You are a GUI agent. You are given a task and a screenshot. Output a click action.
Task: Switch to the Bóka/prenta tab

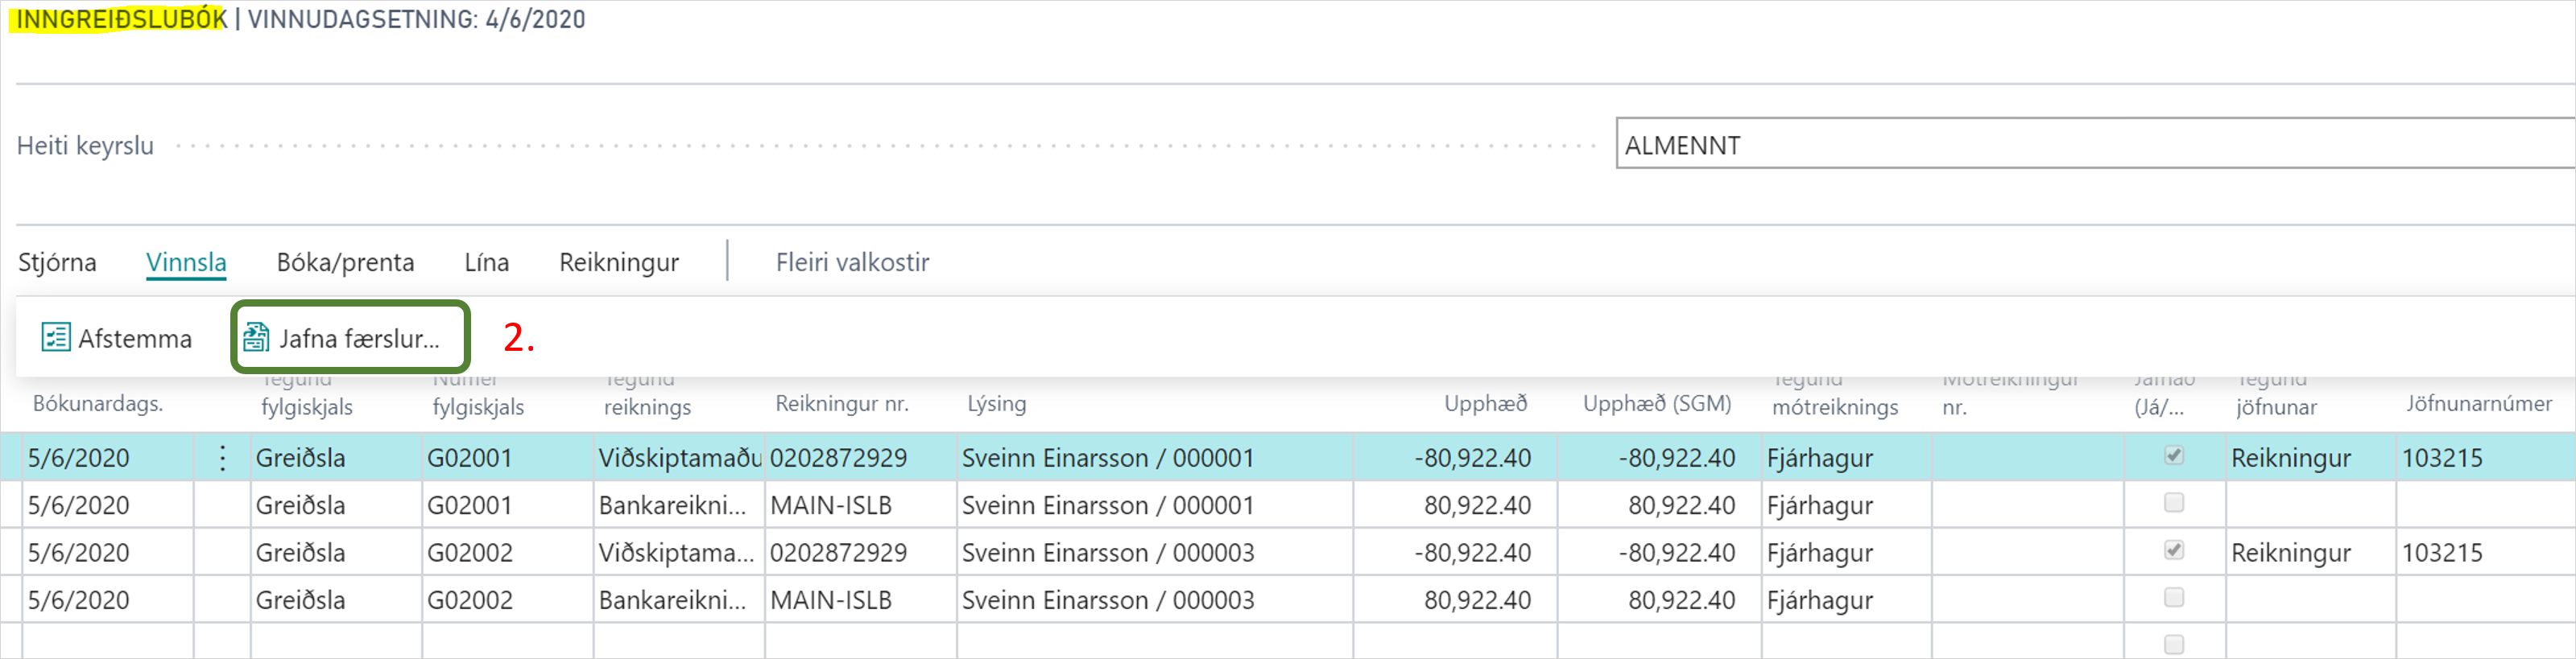click(x=345, y=262)
